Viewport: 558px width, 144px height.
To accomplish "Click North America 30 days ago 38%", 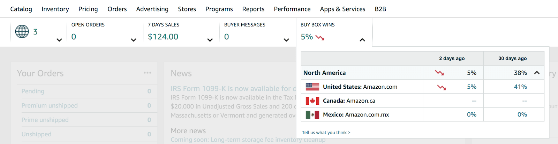I will (520, 73).
